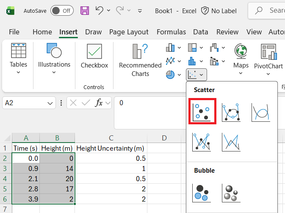The width and height of the screenshot is (285, 213).
Task: Select the Time cell containing 2.8
Action: coord(26,189)
